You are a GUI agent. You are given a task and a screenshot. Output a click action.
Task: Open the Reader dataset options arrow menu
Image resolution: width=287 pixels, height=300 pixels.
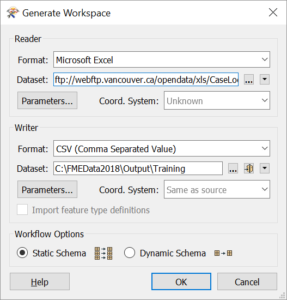[265, 80]
